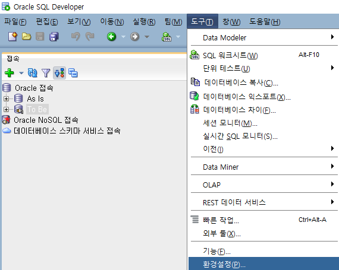The width and height of the screenshot is (339, 270).
Task: Expand the As Is connection node
Action: [x=7, y=99]
